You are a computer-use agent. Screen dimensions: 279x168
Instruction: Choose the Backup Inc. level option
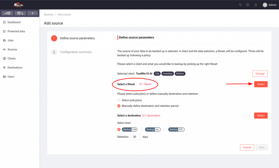click(142, 129)
